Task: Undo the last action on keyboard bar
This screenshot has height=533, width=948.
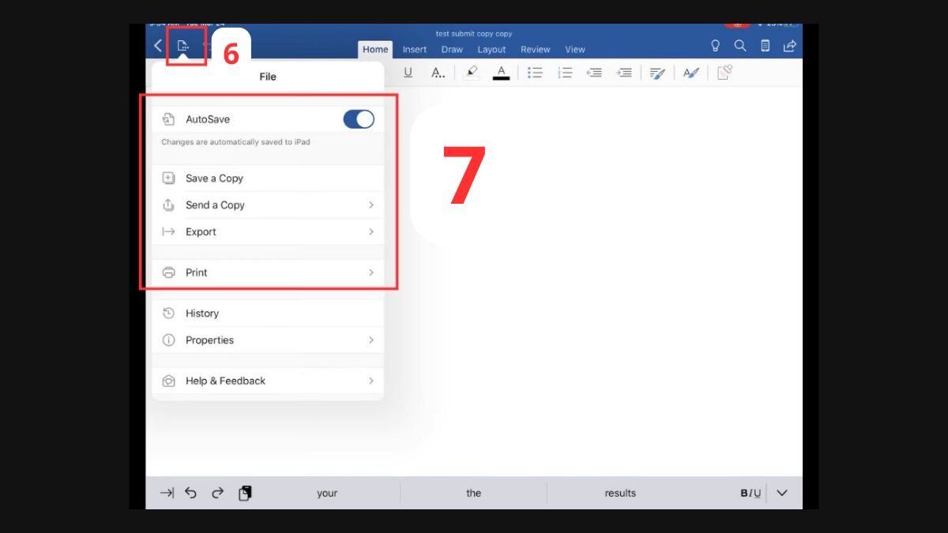Action: (x=190, y=493)
